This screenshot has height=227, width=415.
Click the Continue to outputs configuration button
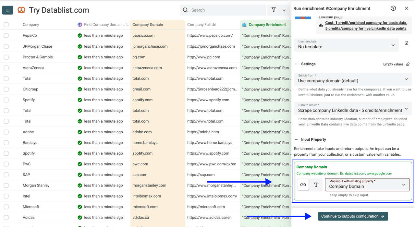(353, 216)
